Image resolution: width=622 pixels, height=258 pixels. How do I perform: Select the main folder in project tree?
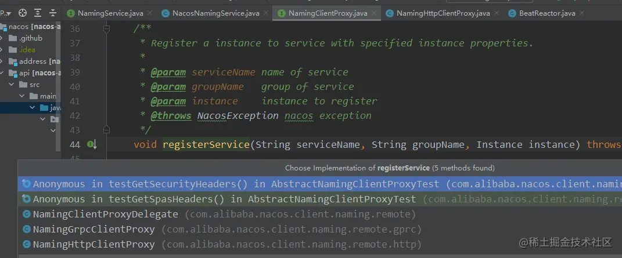(x=48, y=96)
